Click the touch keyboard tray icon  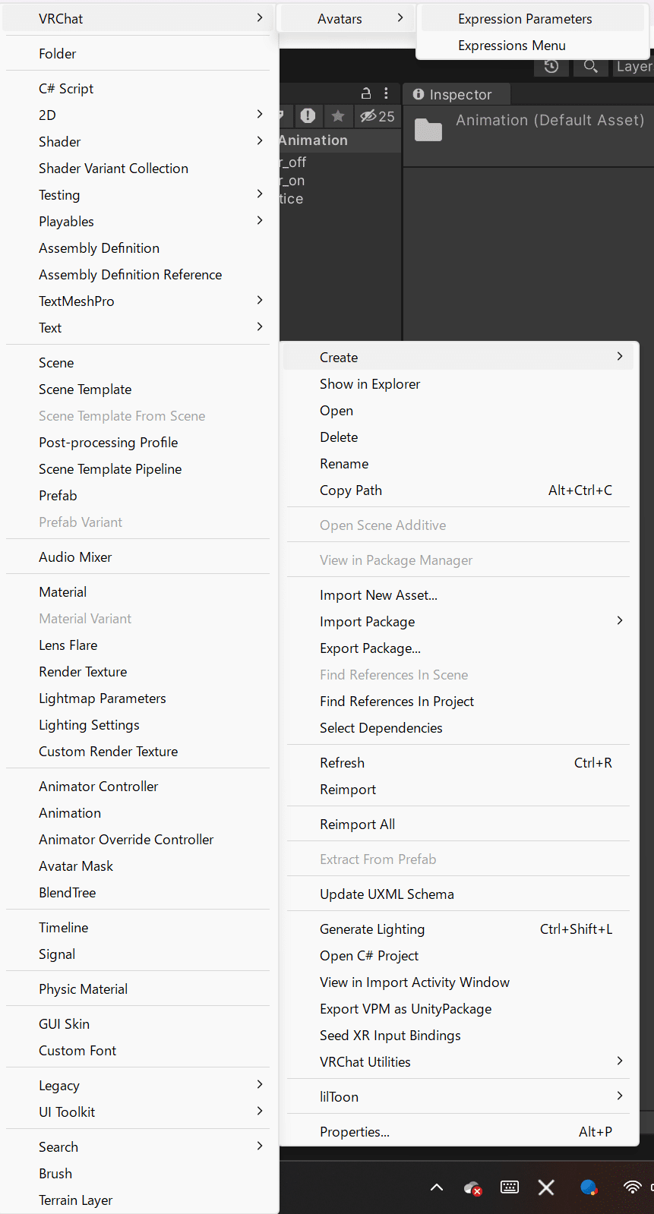[x=510, y=1187]
